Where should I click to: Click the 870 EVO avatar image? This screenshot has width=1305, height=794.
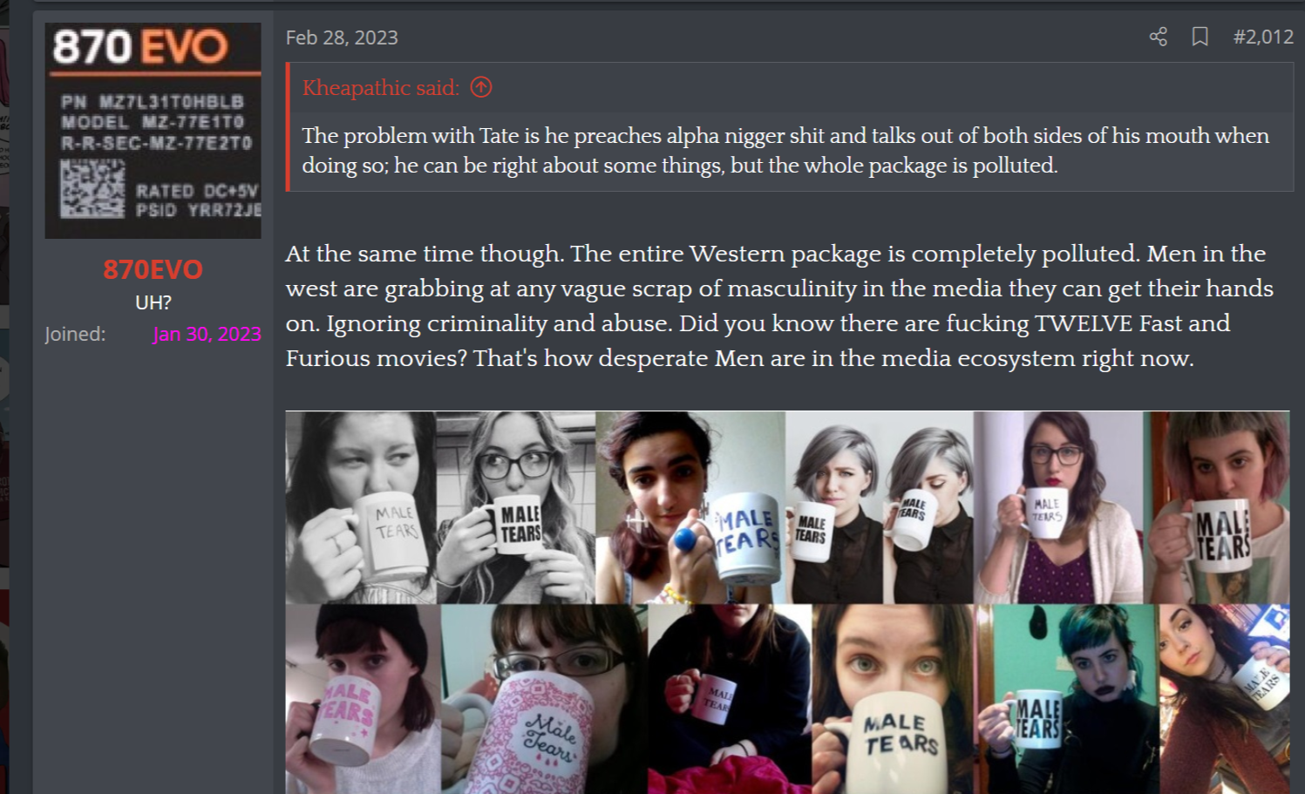pos(153,131)
